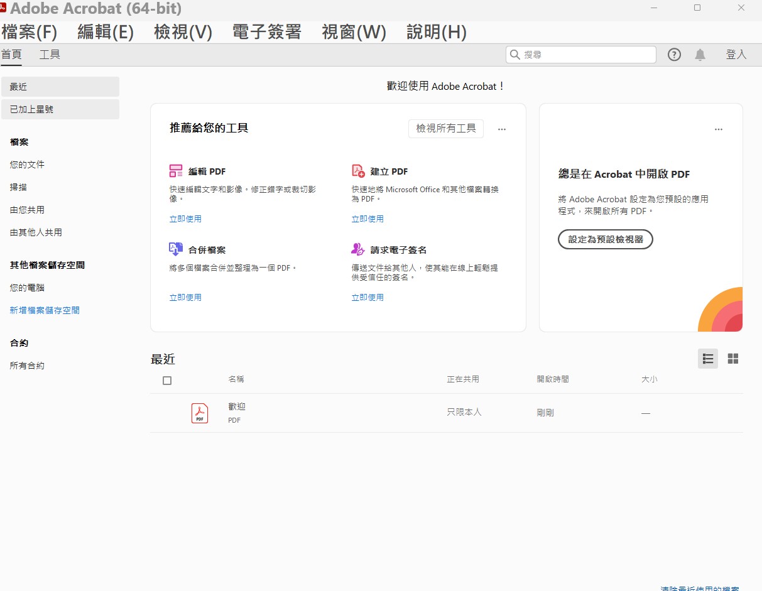Screen dimensions: 762x591
Task: Click the Create PDF (建立 PDF) icon
Action: [x=358, y=171]
